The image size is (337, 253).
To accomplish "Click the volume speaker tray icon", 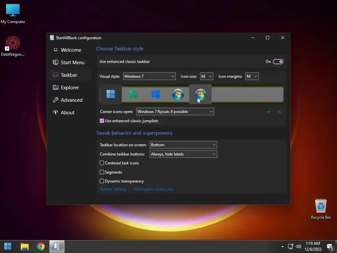I will pos(298,246).
